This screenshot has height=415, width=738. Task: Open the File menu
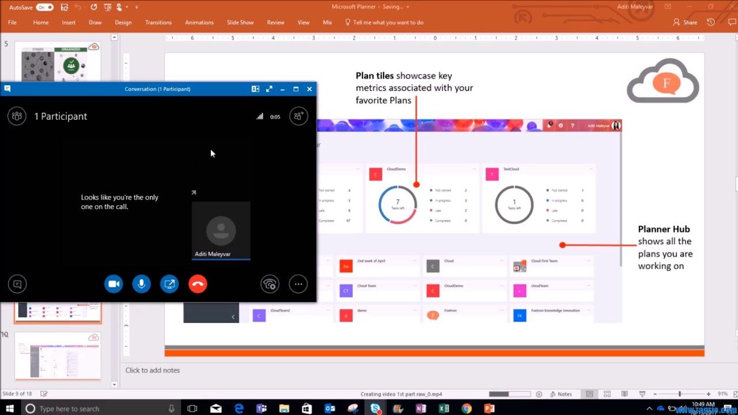pyautogui.click(x=12, y=22)
